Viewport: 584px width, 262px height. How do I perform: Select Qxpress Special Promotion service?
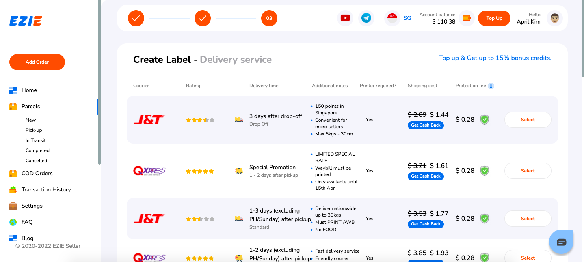coord(528,171)
